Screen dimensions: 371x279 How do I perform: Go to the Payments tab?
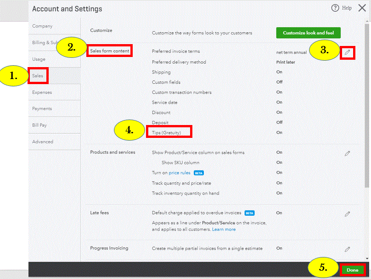pyautogui.click(x=42, y=109)
